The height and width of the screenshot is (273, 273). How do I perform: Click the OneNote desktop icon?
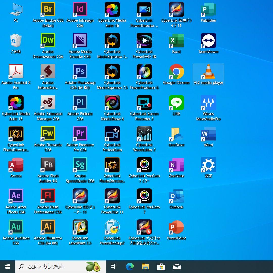click(176, 165)
